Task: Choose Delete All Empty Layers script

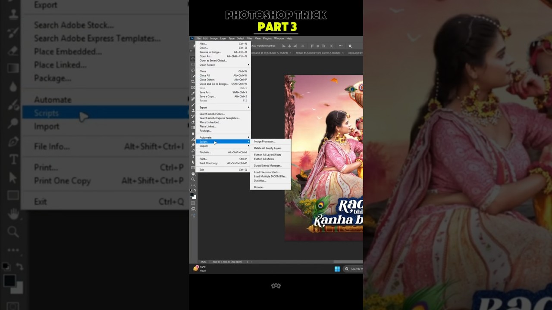Action: pyautogui.click(x=270, y=148)
